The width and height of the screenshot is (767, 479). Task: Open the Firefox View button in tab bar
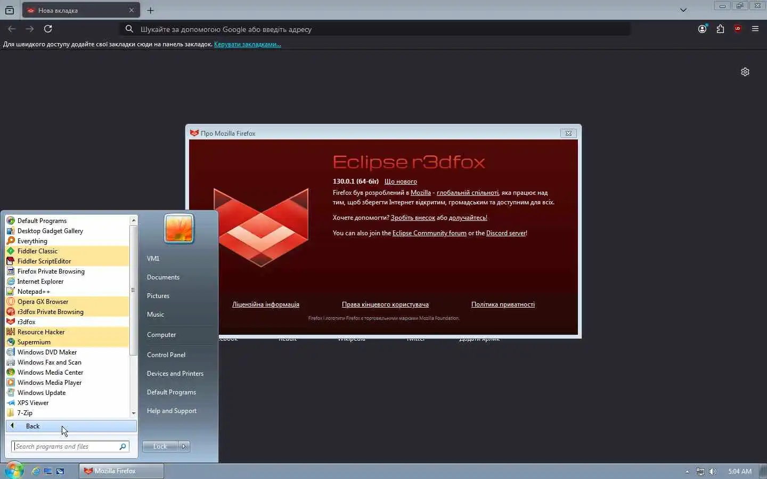coord(10,10)
